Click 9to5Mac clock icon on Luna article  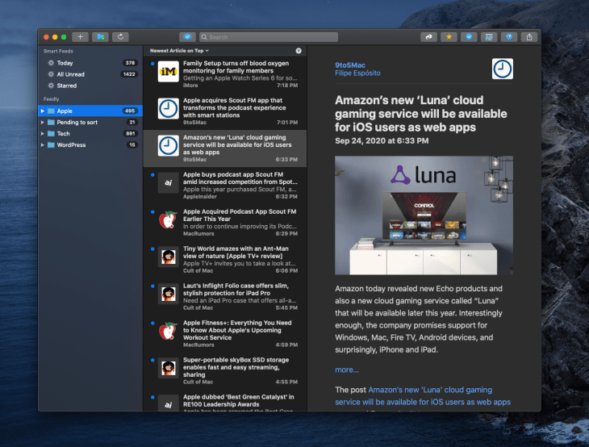168,146
